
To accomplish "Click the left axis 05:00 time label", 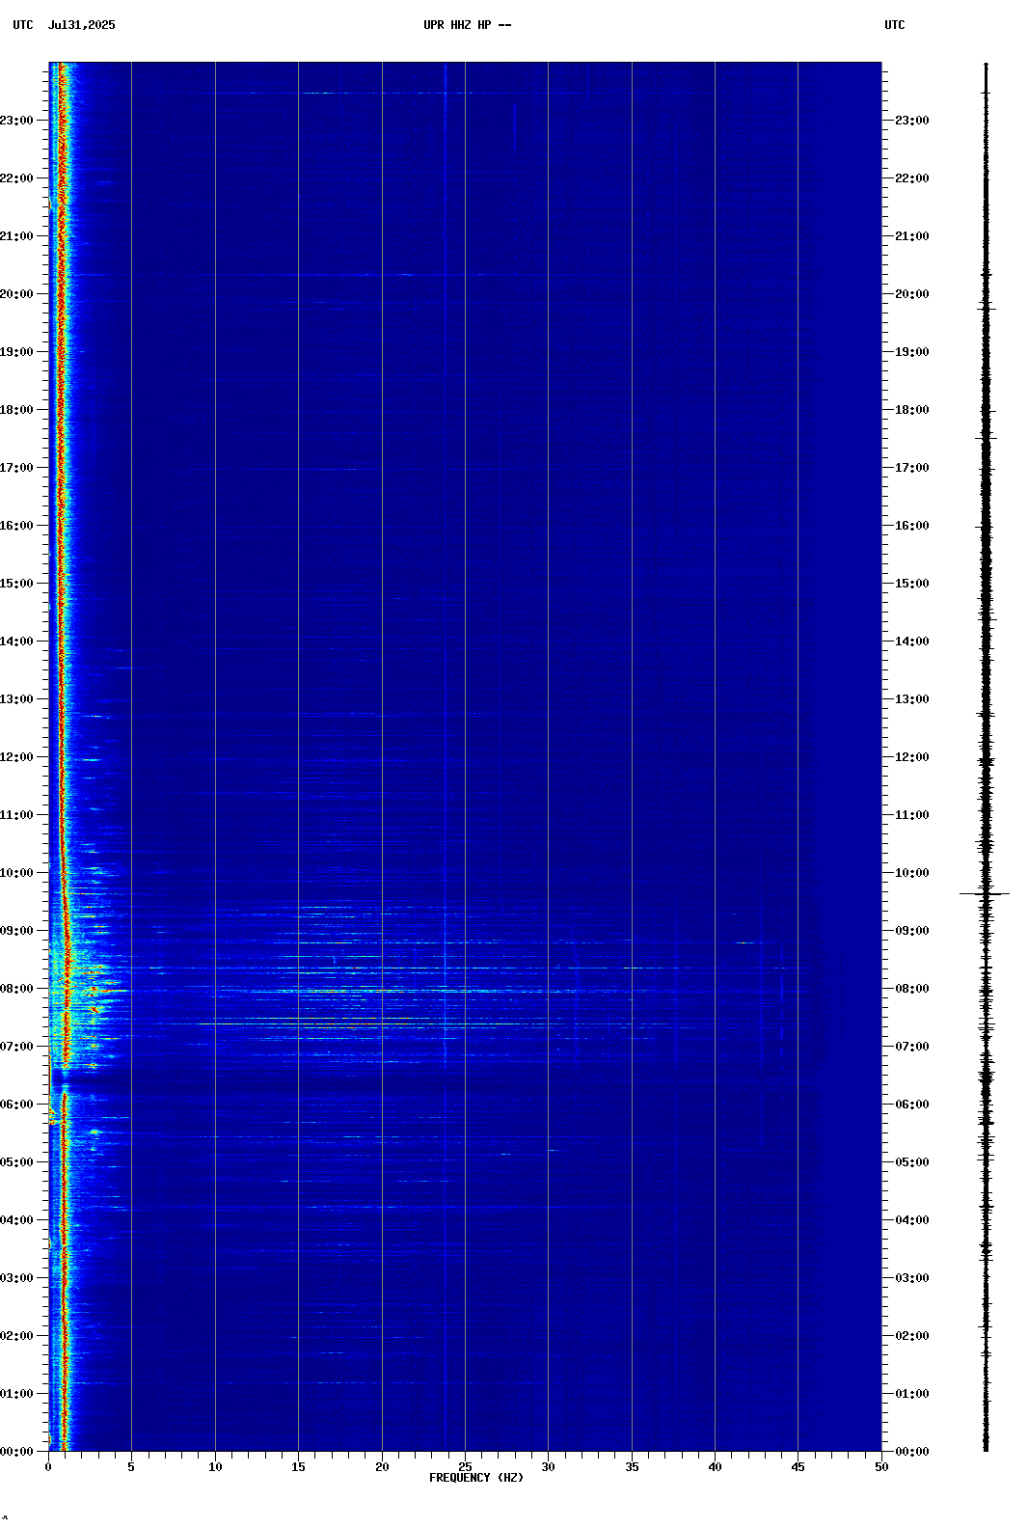I will coord(17,1162).
